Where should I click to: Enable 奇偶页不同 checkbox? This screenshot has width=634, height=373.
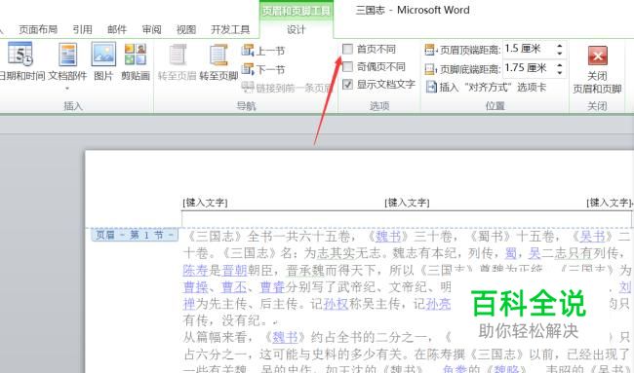click(348, 66)
